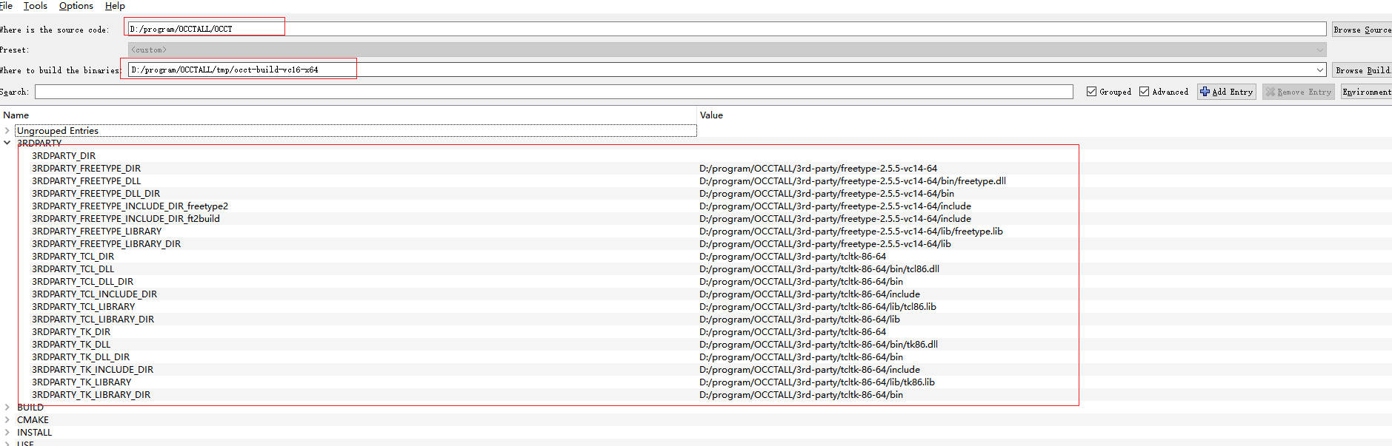Collapse the 3RDPARTY group
This screenshot has width=1392, height=446.
[7, 143]
